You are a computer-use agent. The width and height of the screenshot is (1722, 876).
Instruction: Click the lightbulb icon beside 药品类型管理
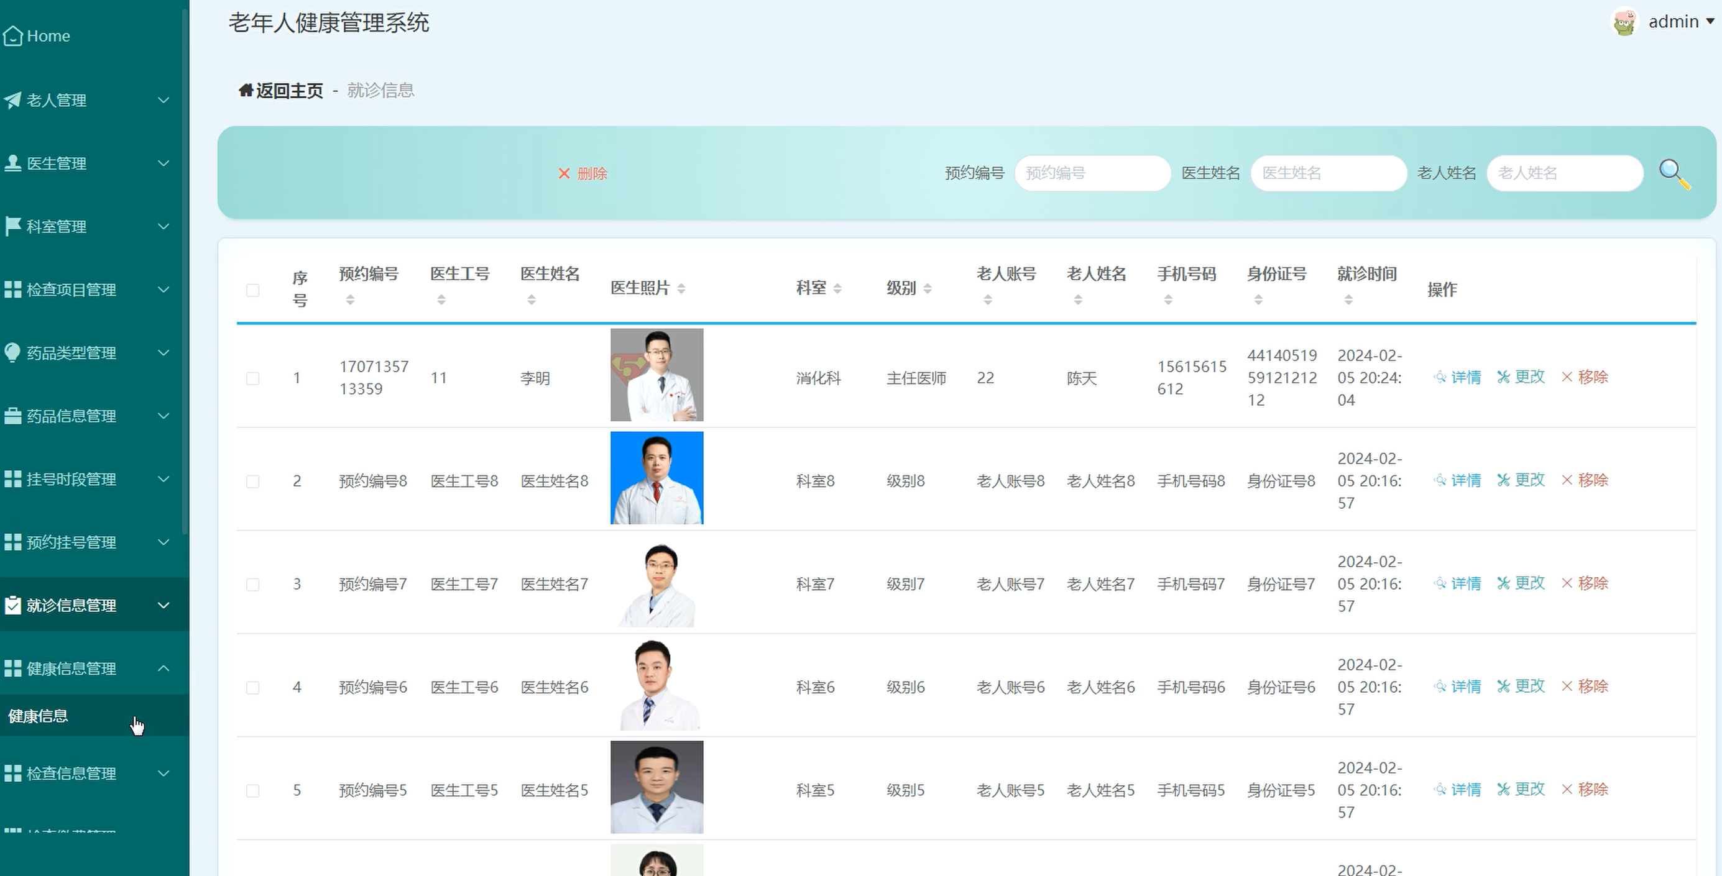(x=12, y=353)
